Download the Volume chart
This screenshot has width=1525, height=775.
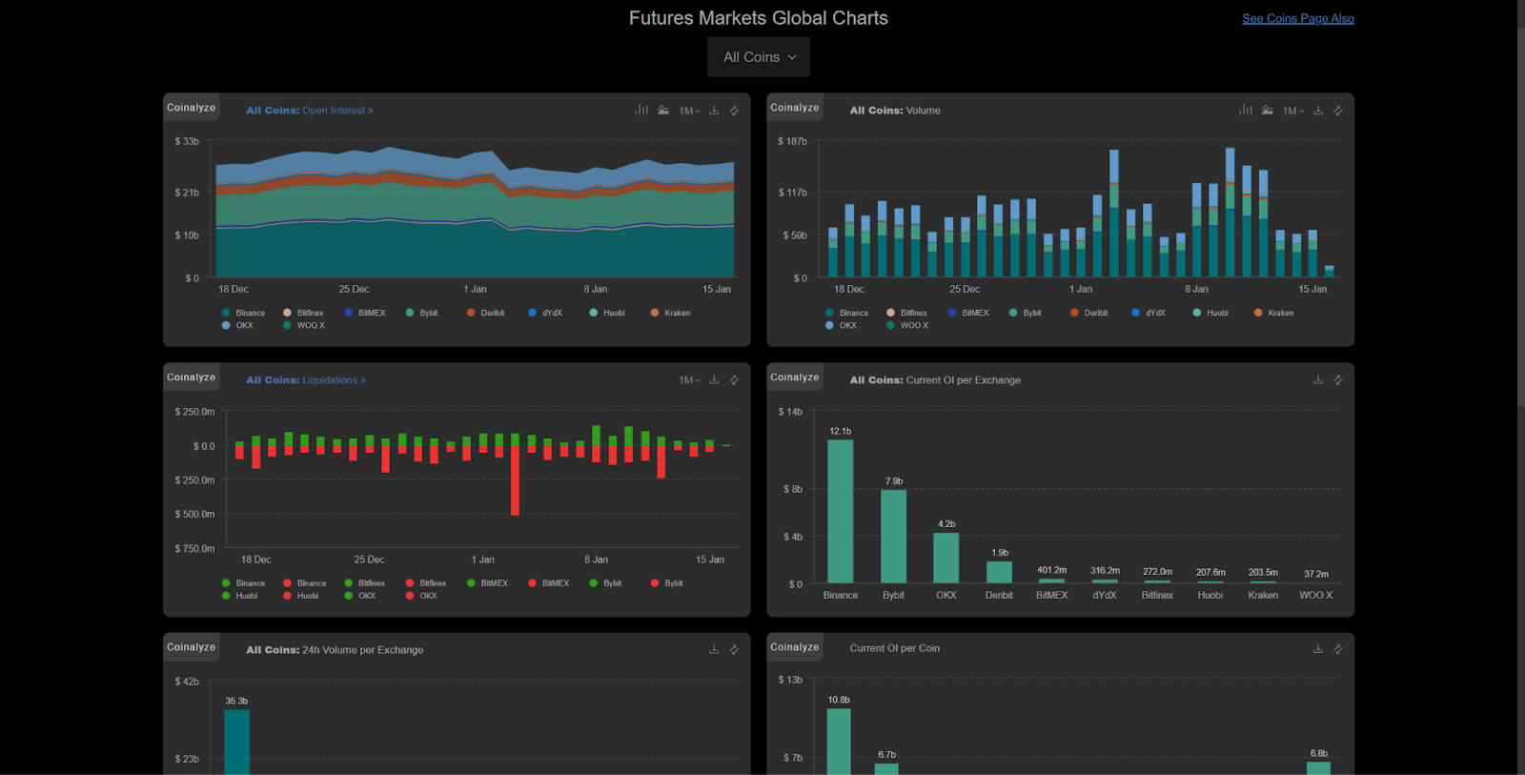tap(1318, 111)
